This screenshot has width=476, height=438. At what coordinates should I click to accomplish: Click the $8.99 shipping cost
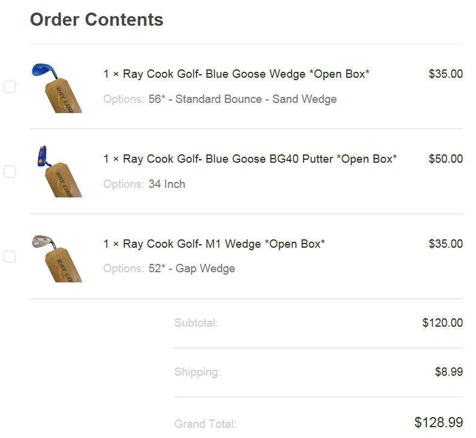pos(448,372)
